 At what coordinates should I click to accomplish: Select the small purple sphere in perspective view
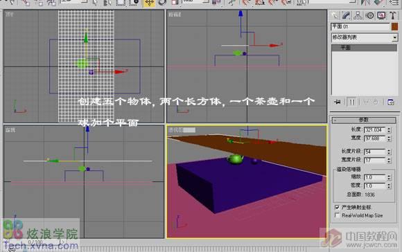coord(254,161)
